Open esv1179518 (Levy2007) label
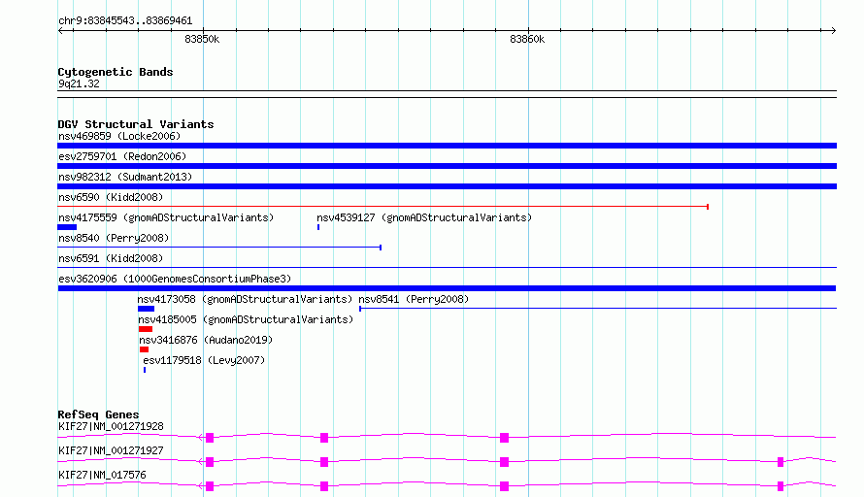 [x=204, y=360]
